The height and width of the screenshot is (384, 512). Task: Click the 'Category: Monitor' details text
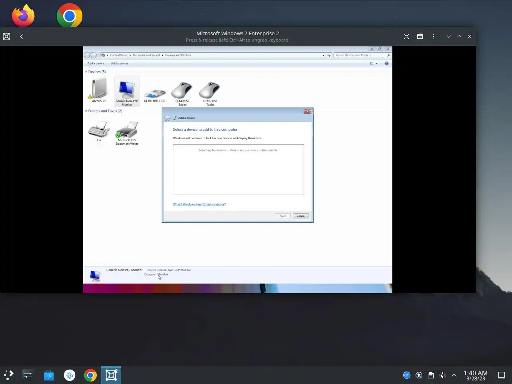point(156,274)
